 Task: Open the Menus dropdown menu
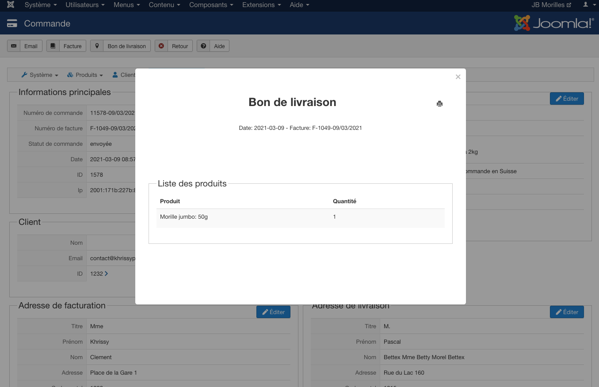click(126, 5)
